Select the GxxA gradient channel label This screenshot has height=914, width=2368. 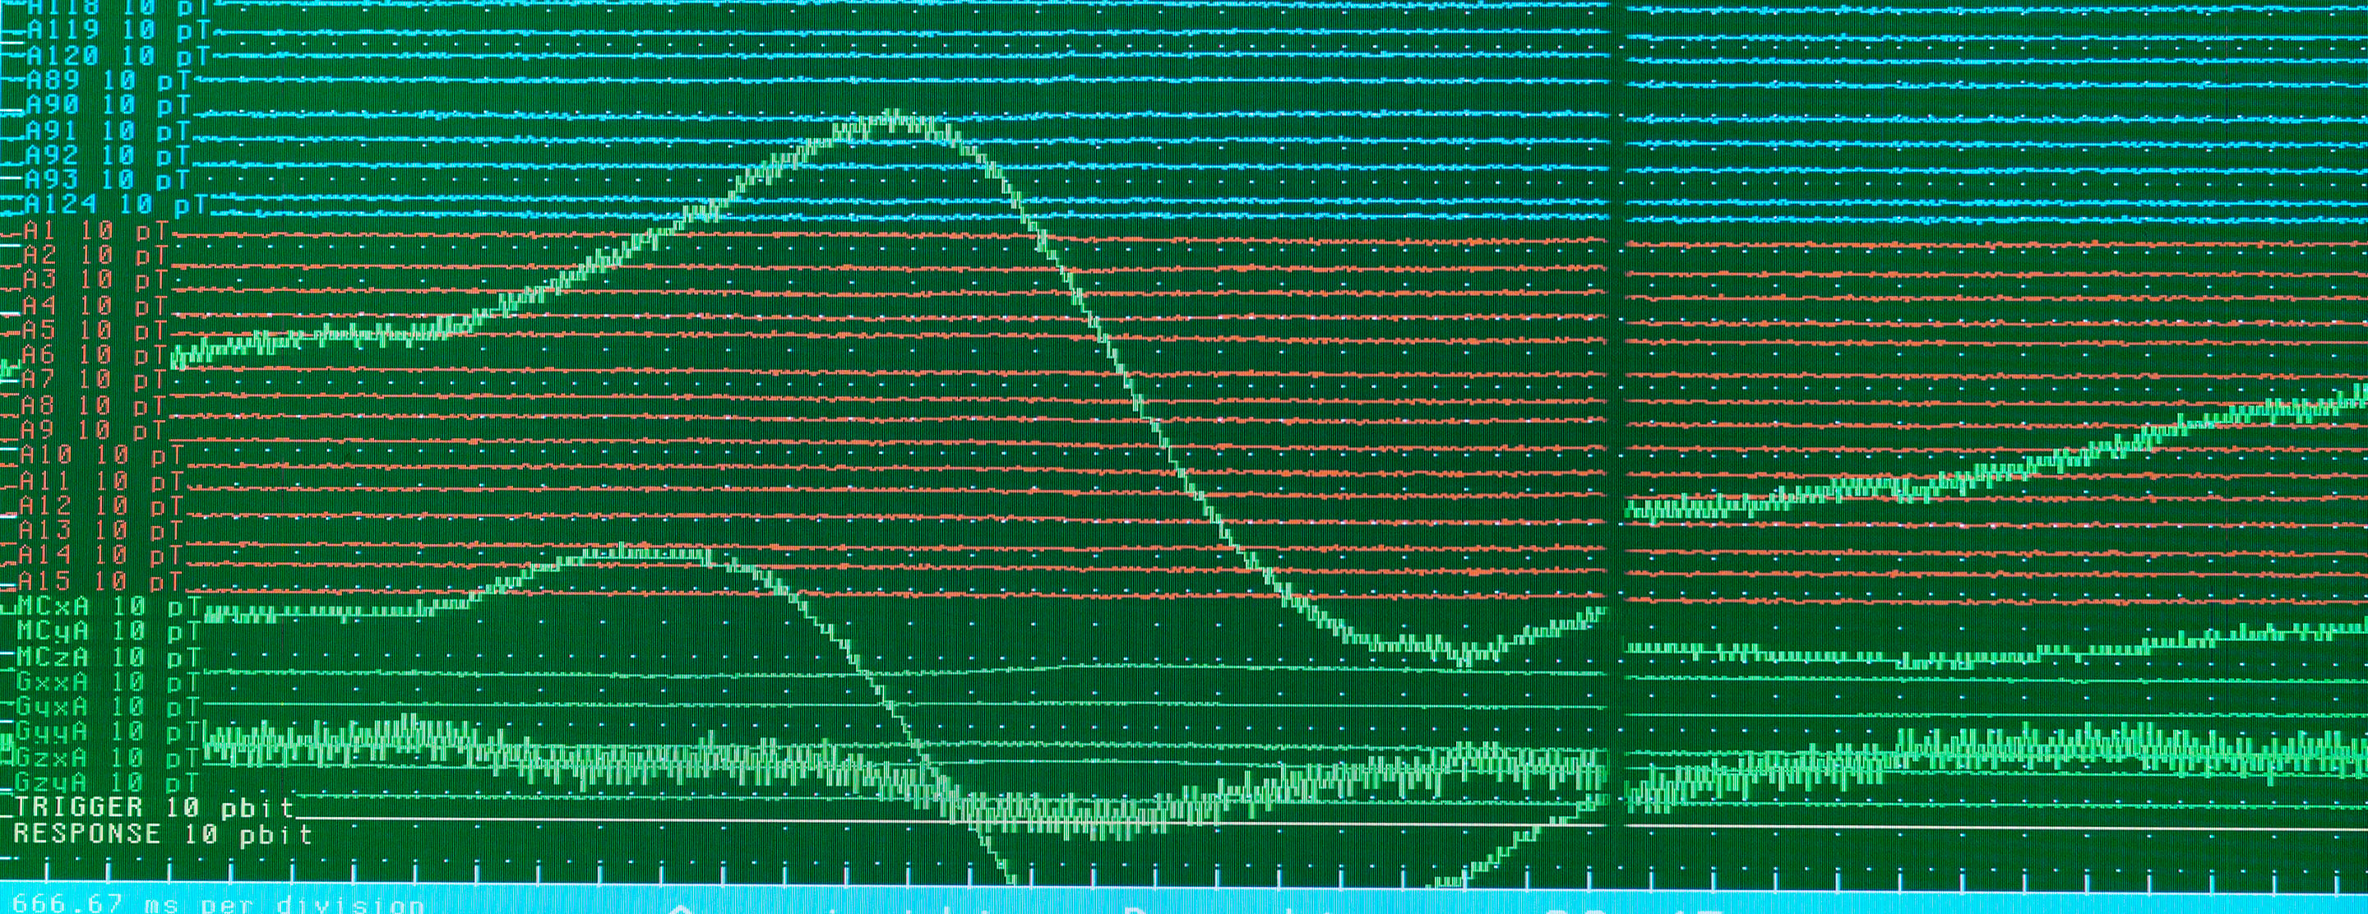(x=109, y=682)
